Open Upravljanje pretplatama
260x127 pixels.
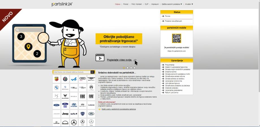(174, 90)
